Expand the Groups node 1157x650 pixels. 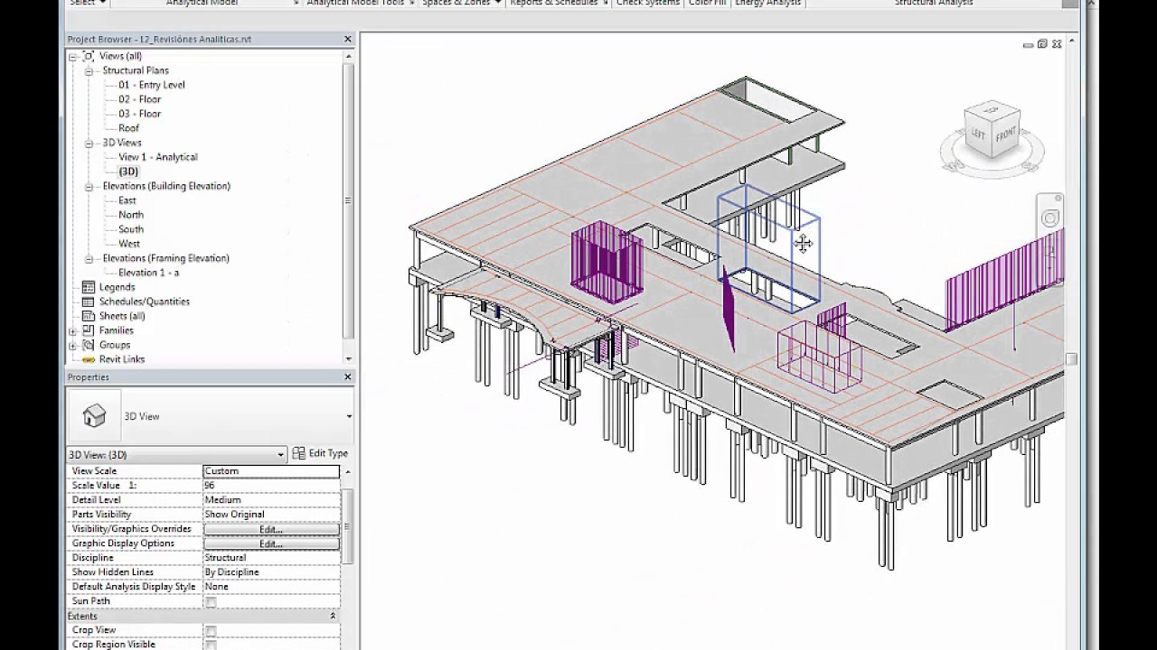point(73,345)
